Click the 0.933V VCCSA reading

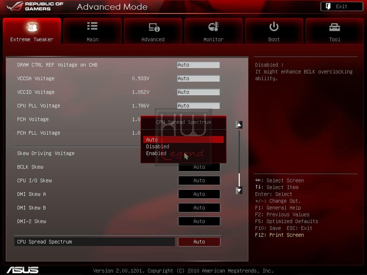(140, 78)
